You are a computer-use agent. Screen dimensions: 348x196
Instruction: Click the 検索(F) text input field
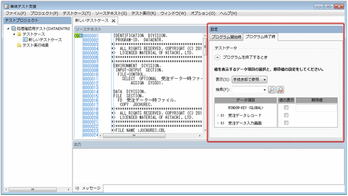247,90
